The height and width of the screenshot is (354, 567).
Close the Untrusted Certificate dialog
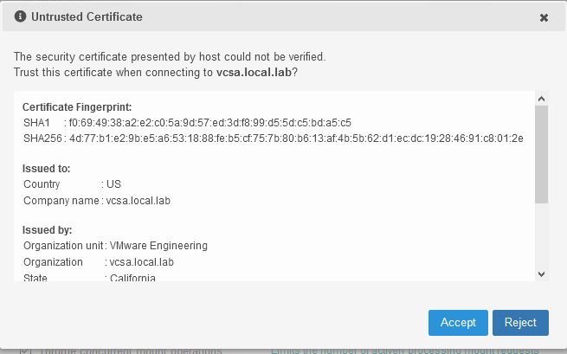(x=544, y=17)
